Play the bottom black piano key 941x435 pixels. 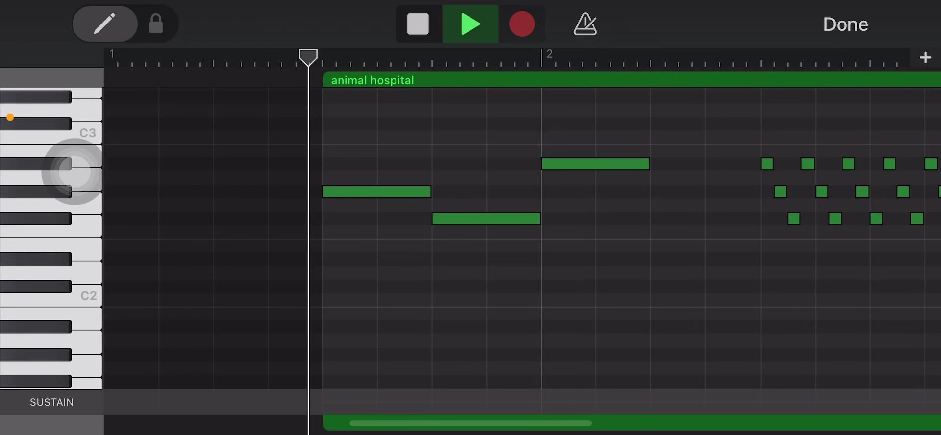pyautogui.click(x=36, y=381)
